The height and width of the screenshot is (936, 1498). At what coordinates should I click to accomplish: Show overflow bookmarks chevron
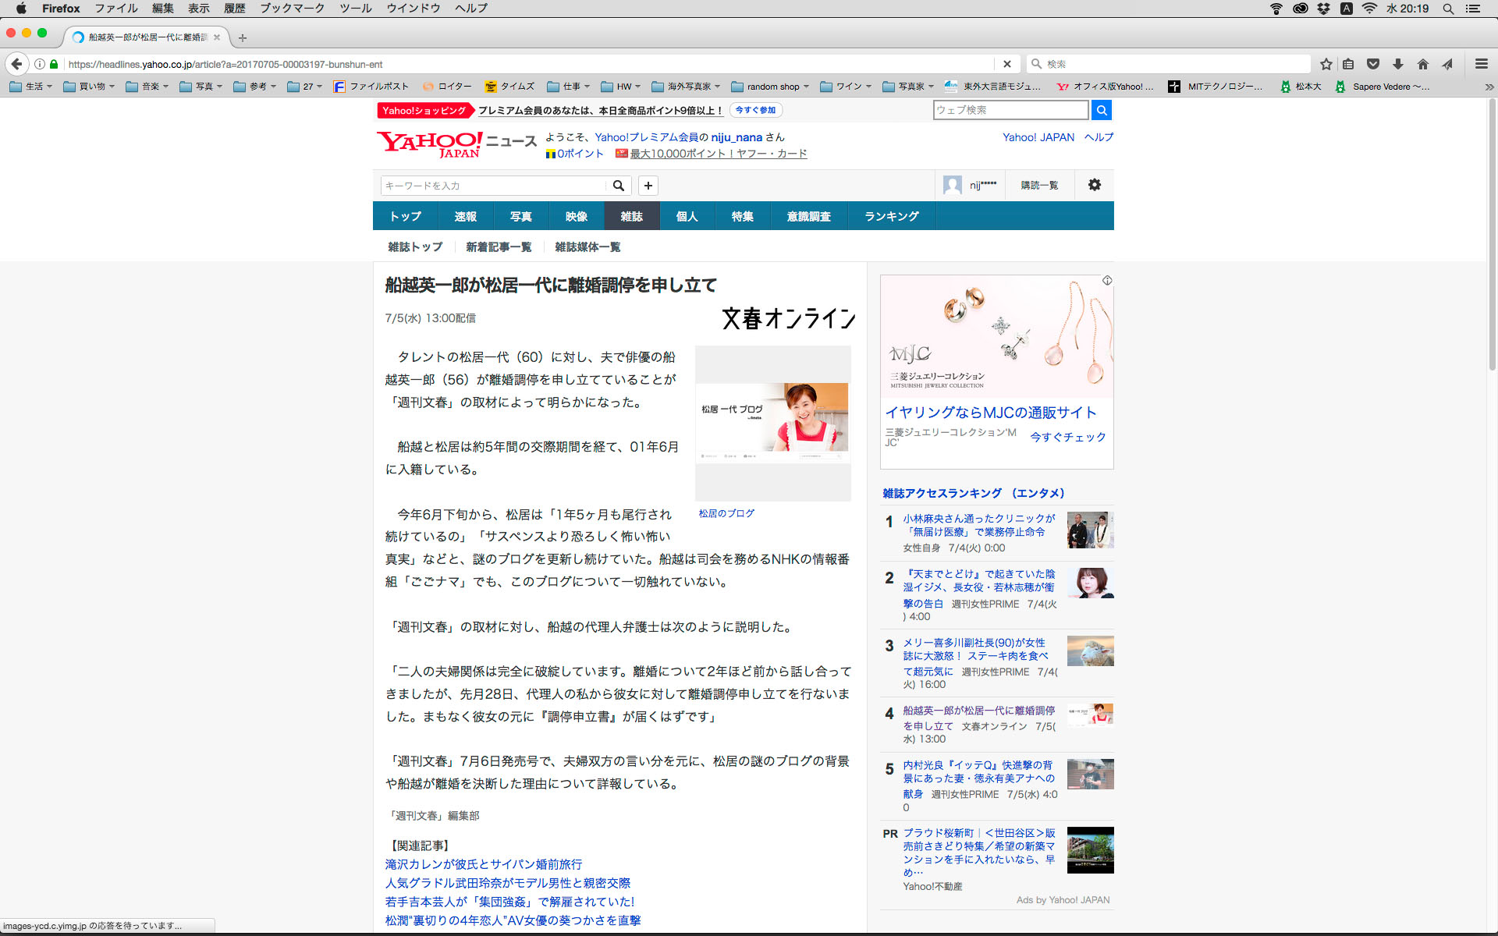point(1489,87)
